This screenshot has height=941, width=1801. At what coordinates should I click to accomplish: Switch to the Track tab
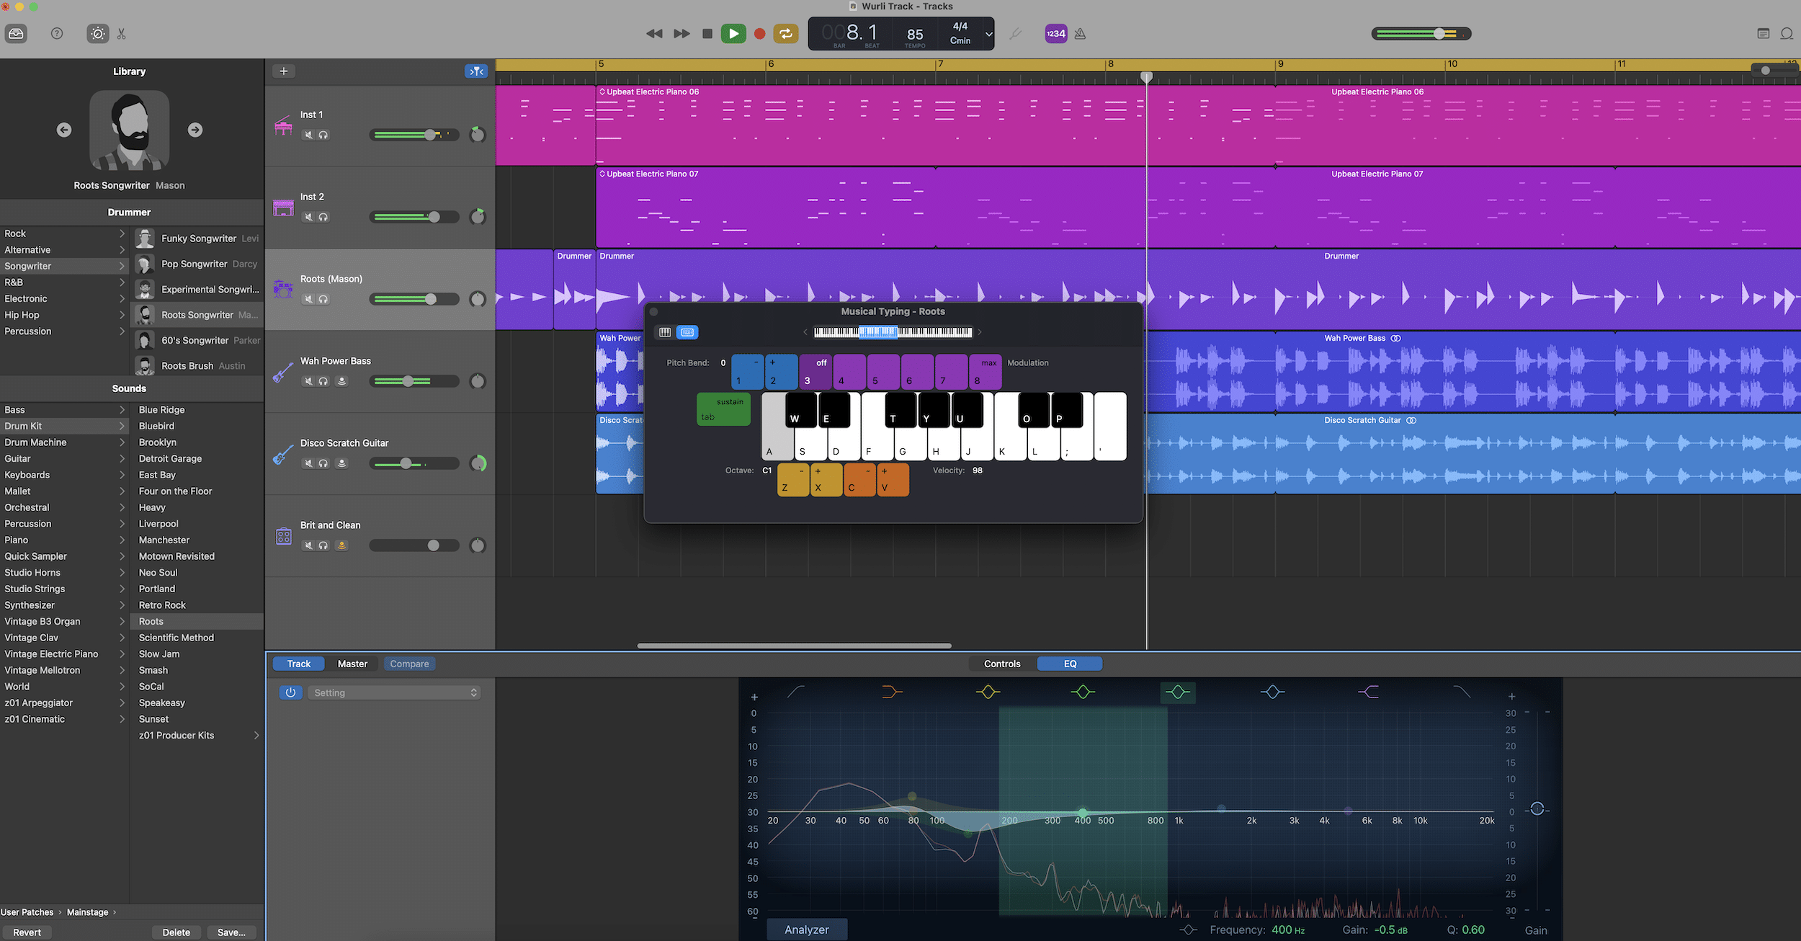tap(298, 664)
